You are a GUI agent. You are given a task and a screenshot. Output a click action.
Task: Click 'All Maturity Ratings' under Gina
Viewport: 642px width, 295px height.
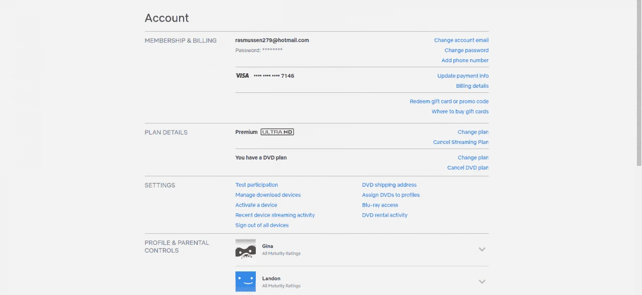click(x=281, y=254)
